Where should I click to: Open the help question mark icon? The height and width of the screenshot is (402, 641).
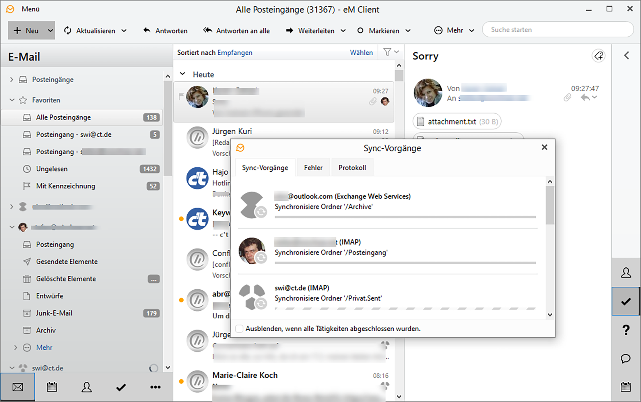pyautogui.click(x=626, y=330)
